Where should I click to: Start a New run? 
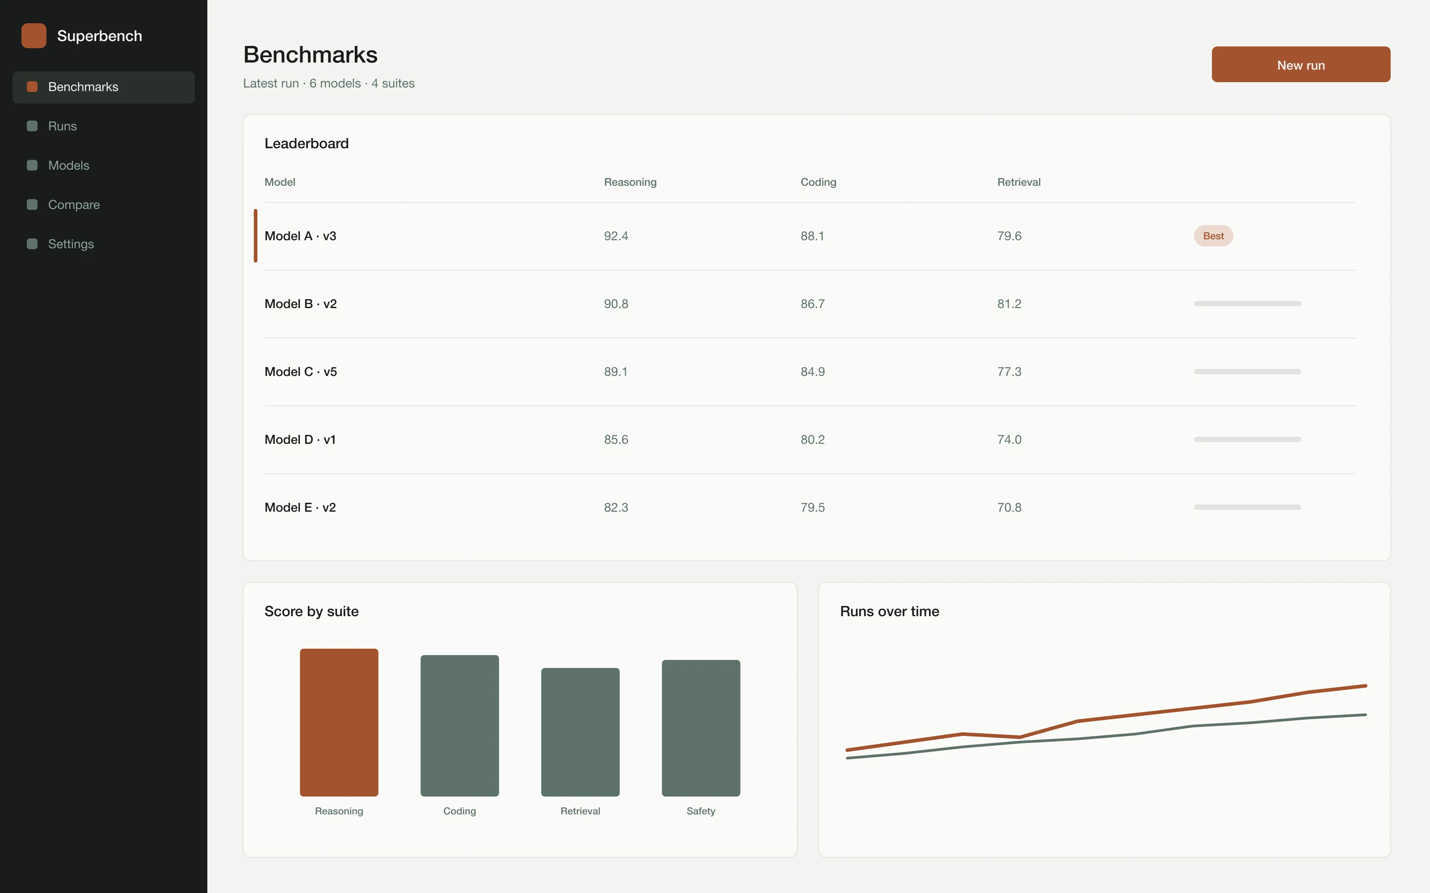pyautogui.click(x=1300, y=64)
